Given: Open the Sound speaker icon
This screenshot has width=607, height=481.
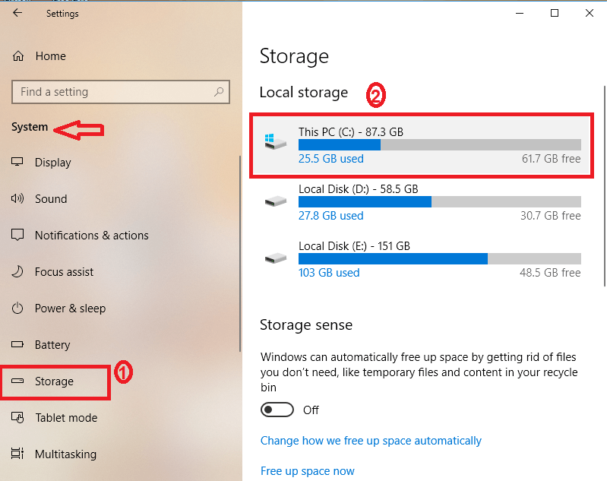Looking at the screenshot, I should click(17, 198).
